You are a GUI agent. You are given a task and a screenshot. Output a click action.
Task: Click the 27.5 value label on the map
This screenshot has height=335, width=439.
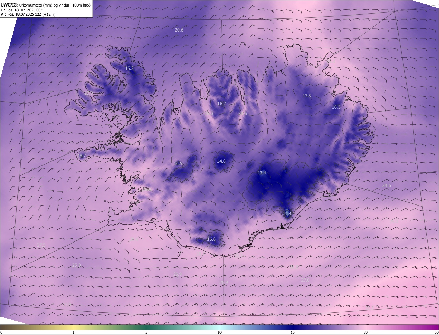pyautogui.click(x=41, y=245)
